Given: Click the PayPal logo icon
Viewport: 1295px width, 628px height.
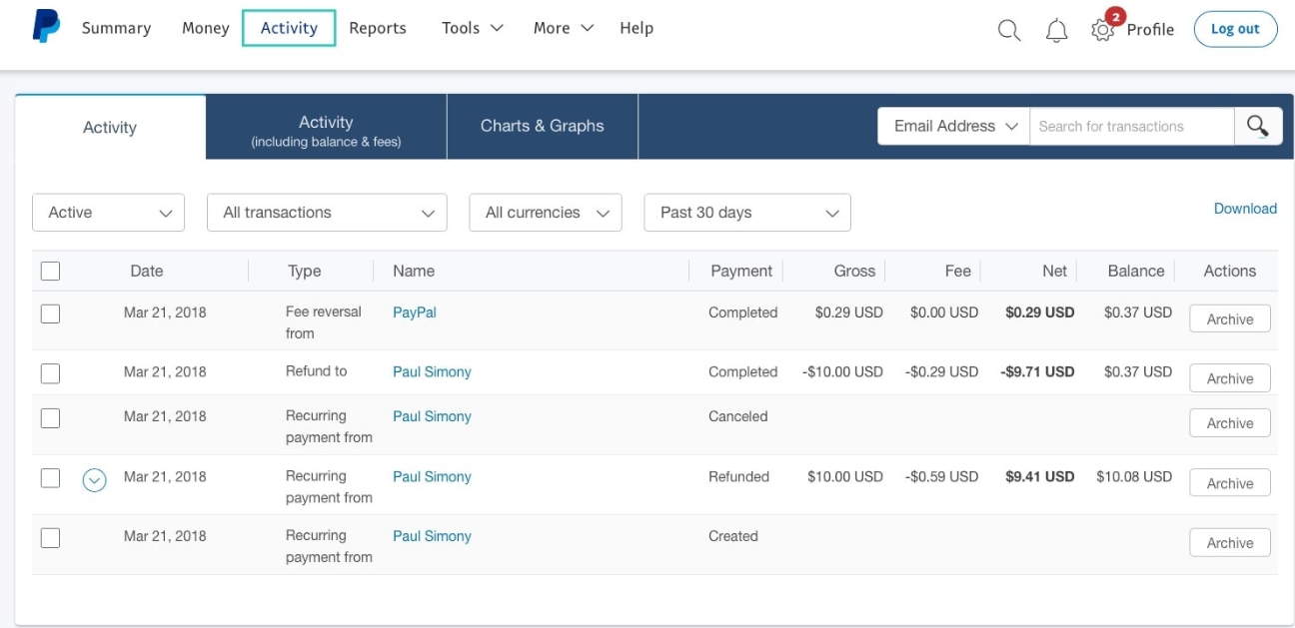Looking at the screenshot, I should [46, 27].
